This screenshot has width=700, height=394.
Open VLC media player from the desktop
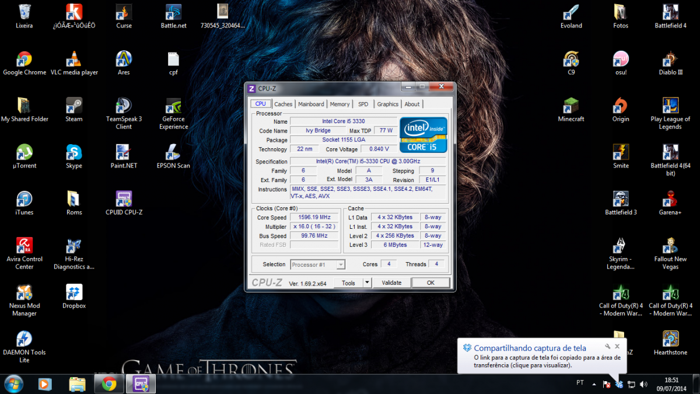coord(74,62)
